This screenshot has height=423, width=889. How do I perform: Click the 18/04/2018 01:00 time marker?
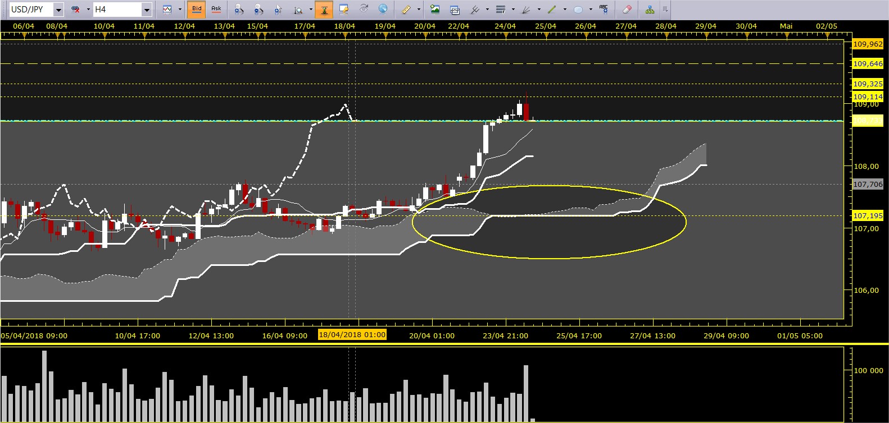pos(352,334)
